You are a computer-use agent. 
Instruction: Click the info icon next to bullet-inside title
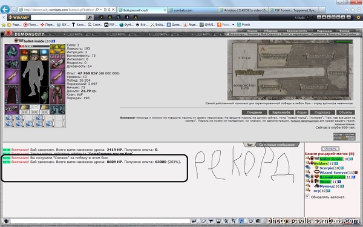[53, 41]
